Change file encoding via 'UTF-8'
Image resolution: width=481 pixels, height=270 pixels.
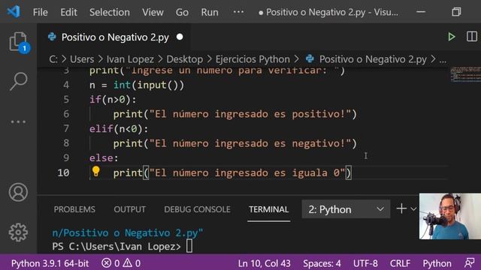point(365,263)
